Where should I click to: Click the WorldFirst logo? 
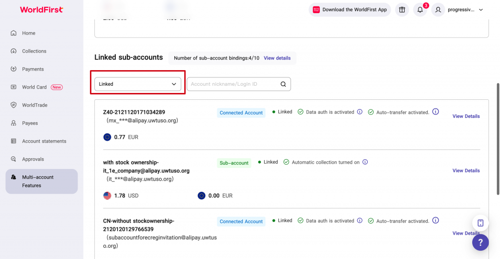coord(41,10)
